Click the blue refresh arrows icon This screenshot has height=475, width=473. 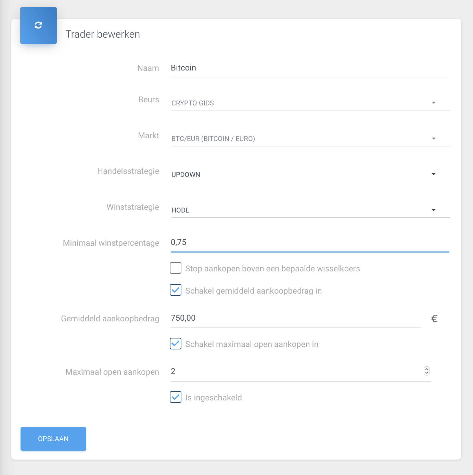pyautogui.click(x=38, y=25)
